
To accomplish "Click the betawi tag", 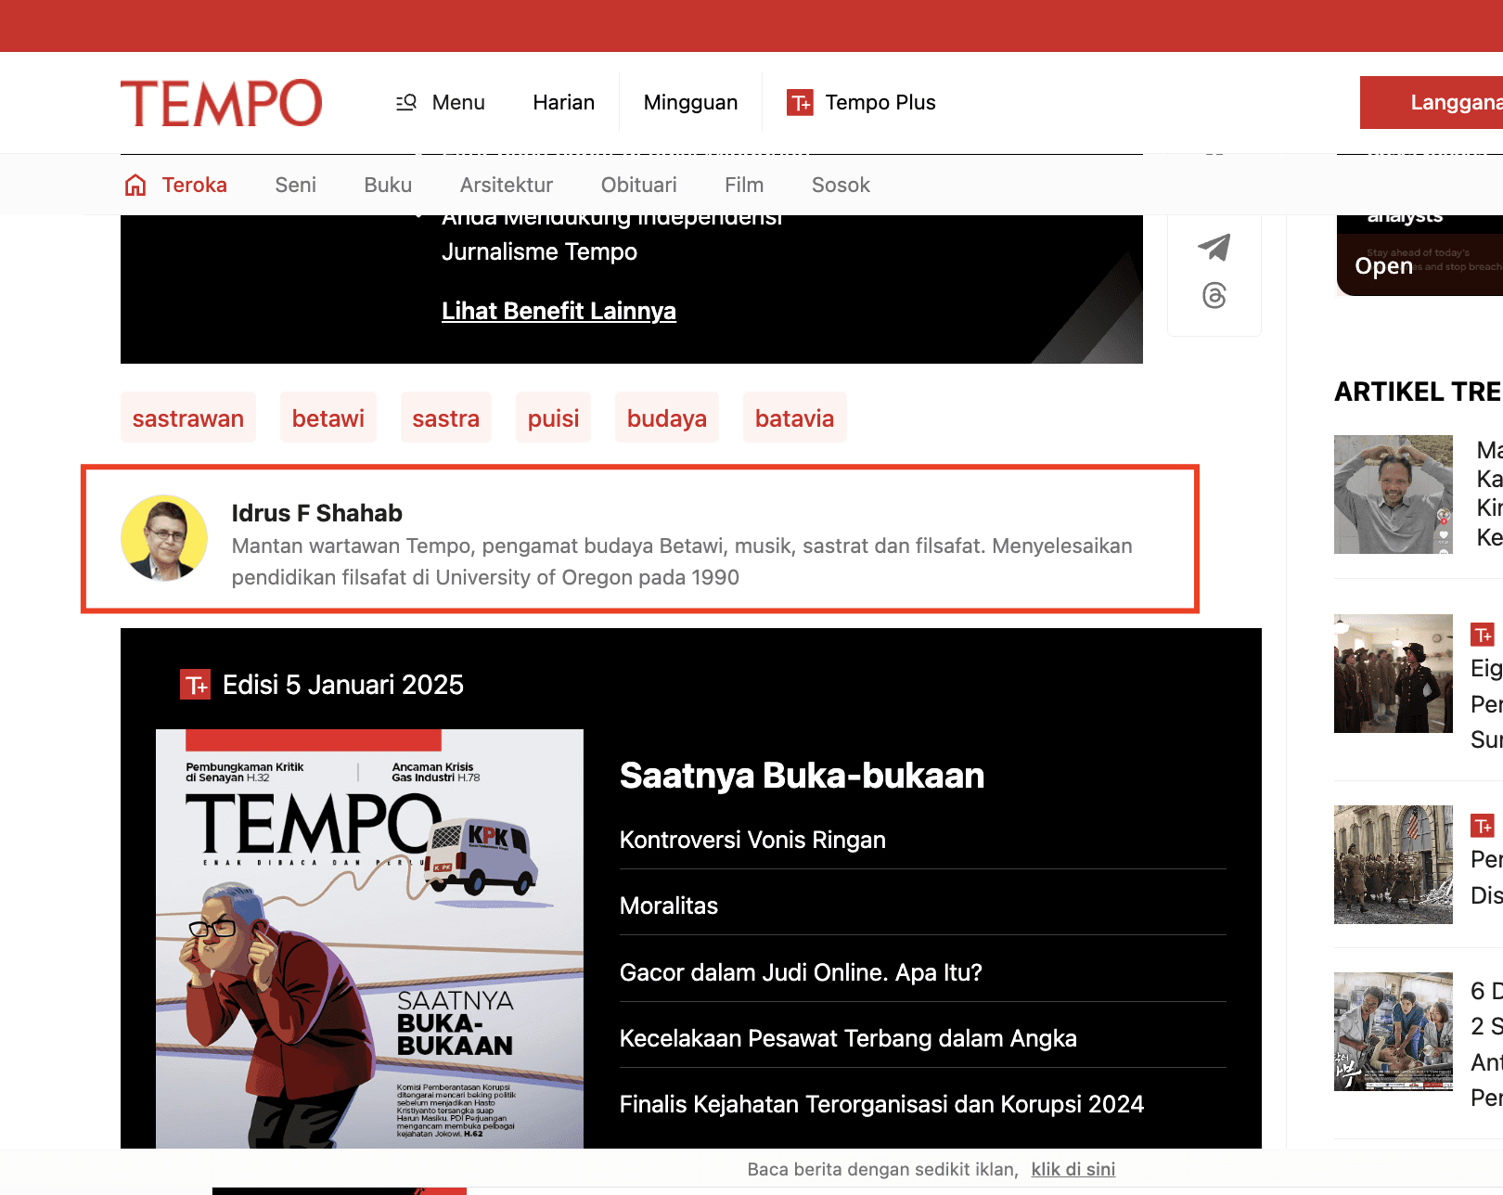I will pos(328,418).
